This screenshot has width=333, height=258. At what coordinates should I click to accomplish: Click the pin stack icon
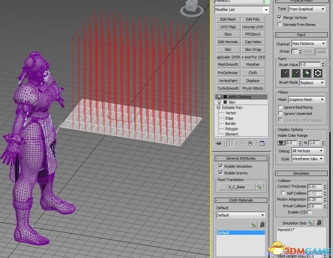(219, 144)
